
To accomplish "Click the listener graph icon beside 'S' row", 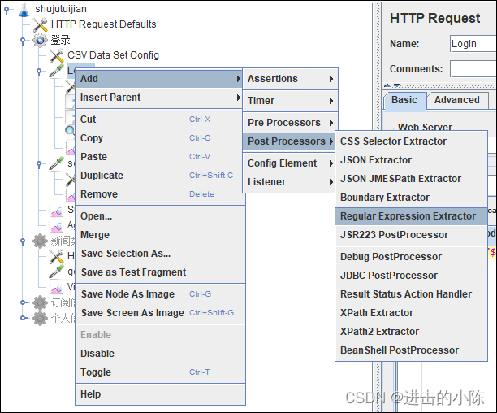I will (56, 210).
